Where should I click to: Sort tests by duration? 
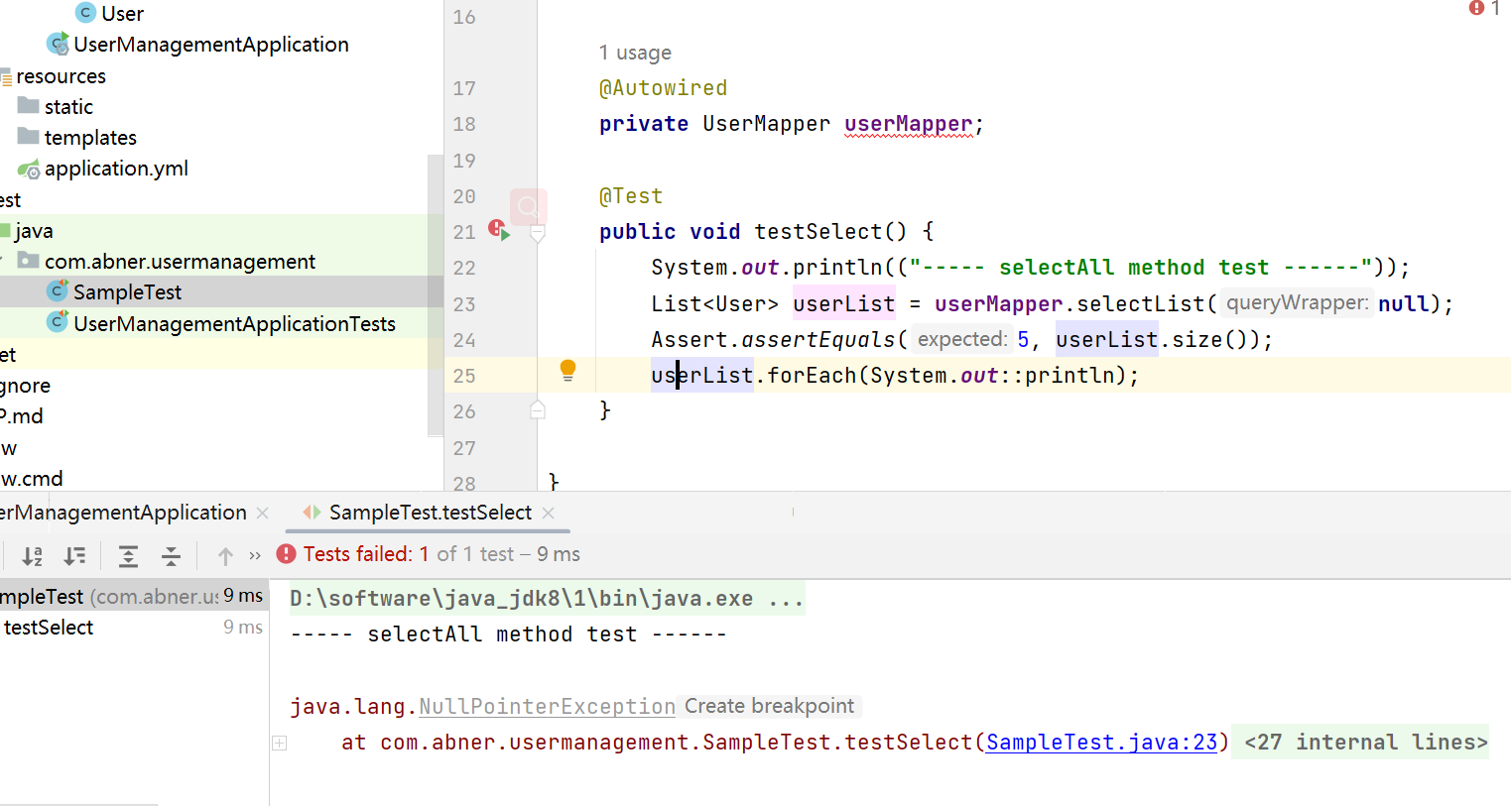(x=74, y=556)
